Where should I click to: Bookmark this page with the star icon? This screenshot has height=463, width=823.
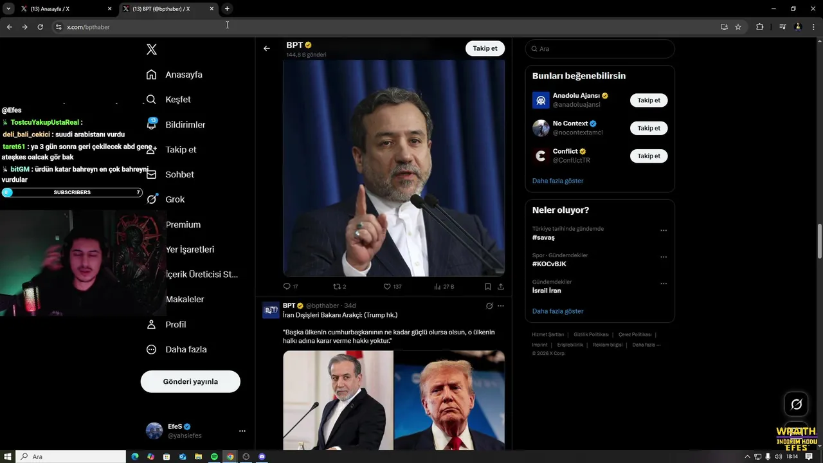(x=738, y=27)
